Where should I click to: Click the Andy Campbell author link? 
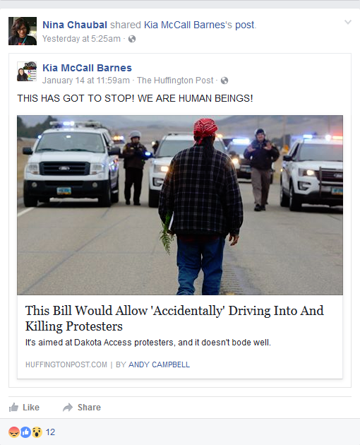pyautogui.click(x=159, y=364)
